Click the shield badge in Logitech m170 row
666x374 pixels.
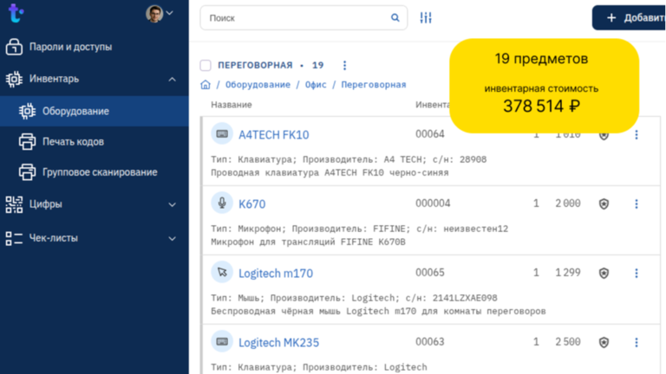604,273
